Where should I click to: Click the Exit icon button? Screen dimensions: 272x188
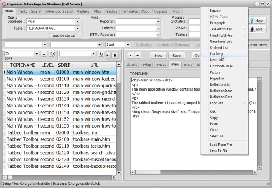pyautogui.click(x=256, y=29)
